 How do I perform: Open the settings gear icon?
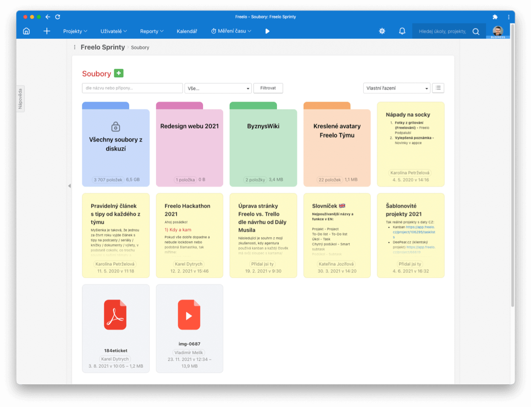(x=382, y=31)
